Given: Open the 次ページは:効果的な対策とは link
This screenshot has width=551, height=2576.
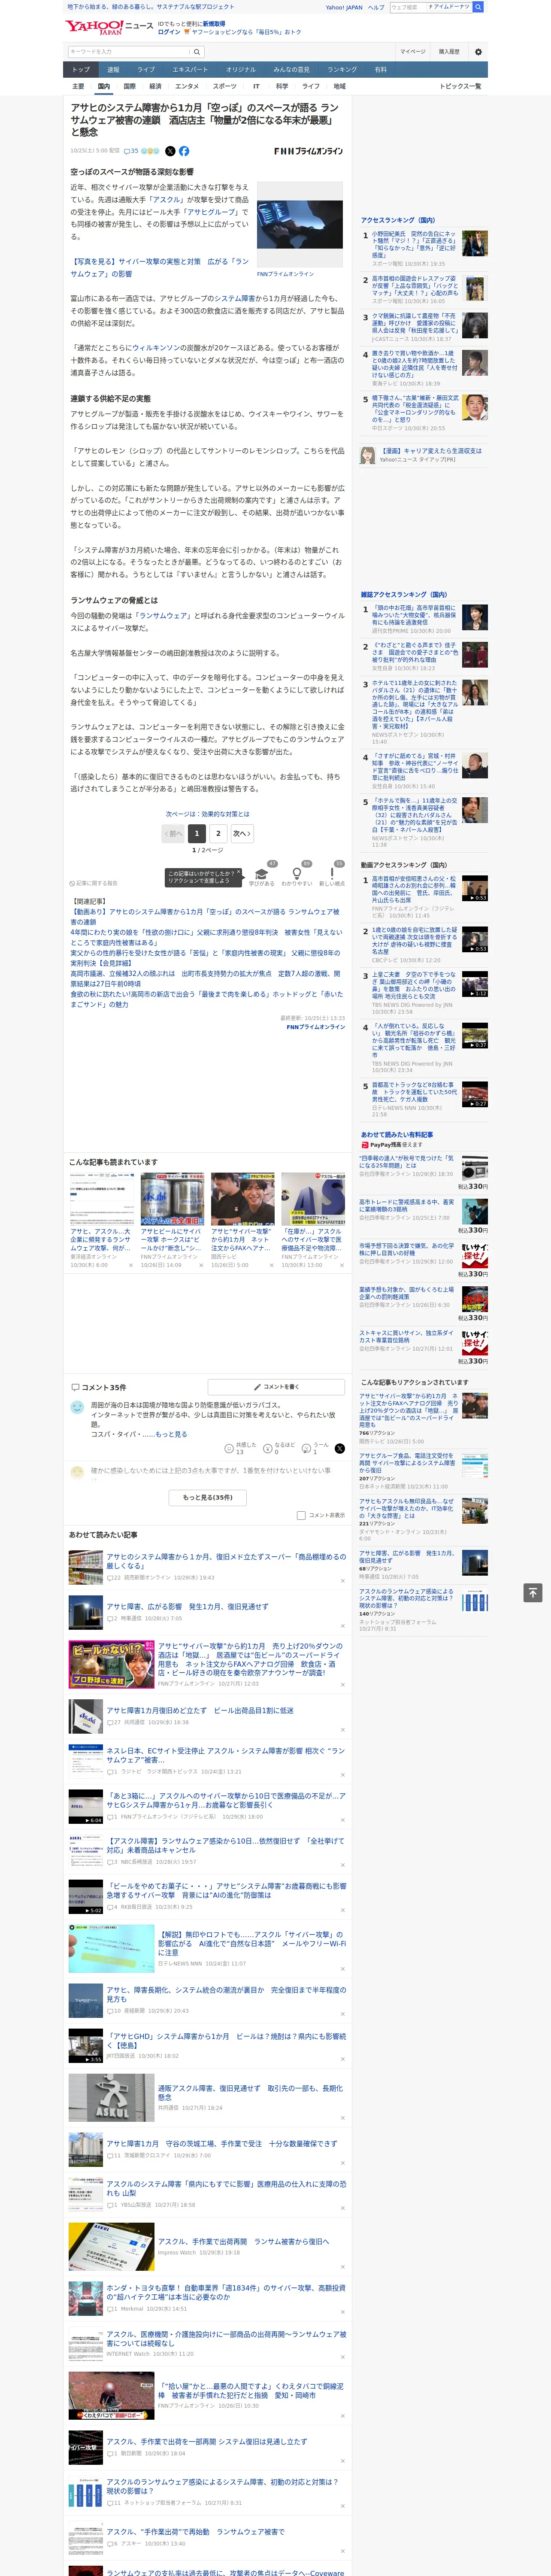Looking at the screenshot, I should (x=208, y=814).
